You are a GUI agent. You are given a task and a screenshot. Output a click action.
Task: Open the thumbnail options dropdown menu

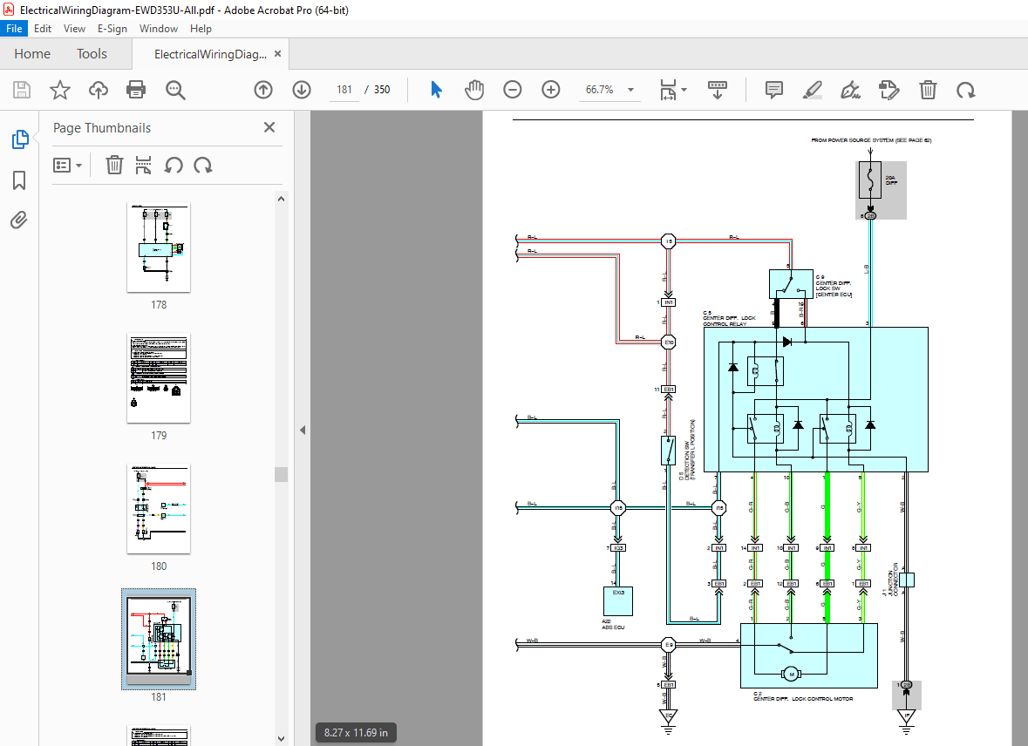67,165
